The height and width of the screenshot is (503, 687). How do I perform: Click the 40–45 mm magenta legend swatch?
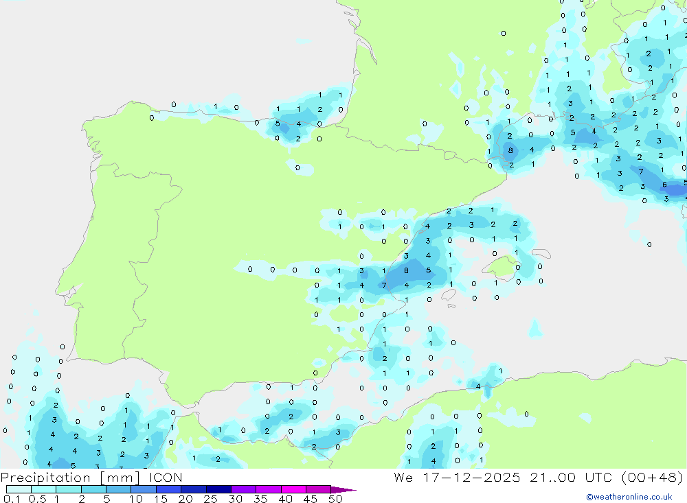[293, 489]
